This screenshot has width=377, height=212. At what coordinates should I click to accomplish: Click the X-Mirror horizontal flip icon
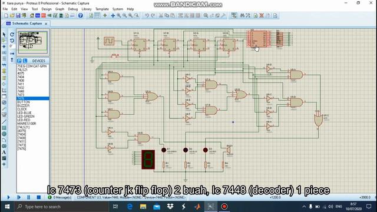click(x=12, y=54)
